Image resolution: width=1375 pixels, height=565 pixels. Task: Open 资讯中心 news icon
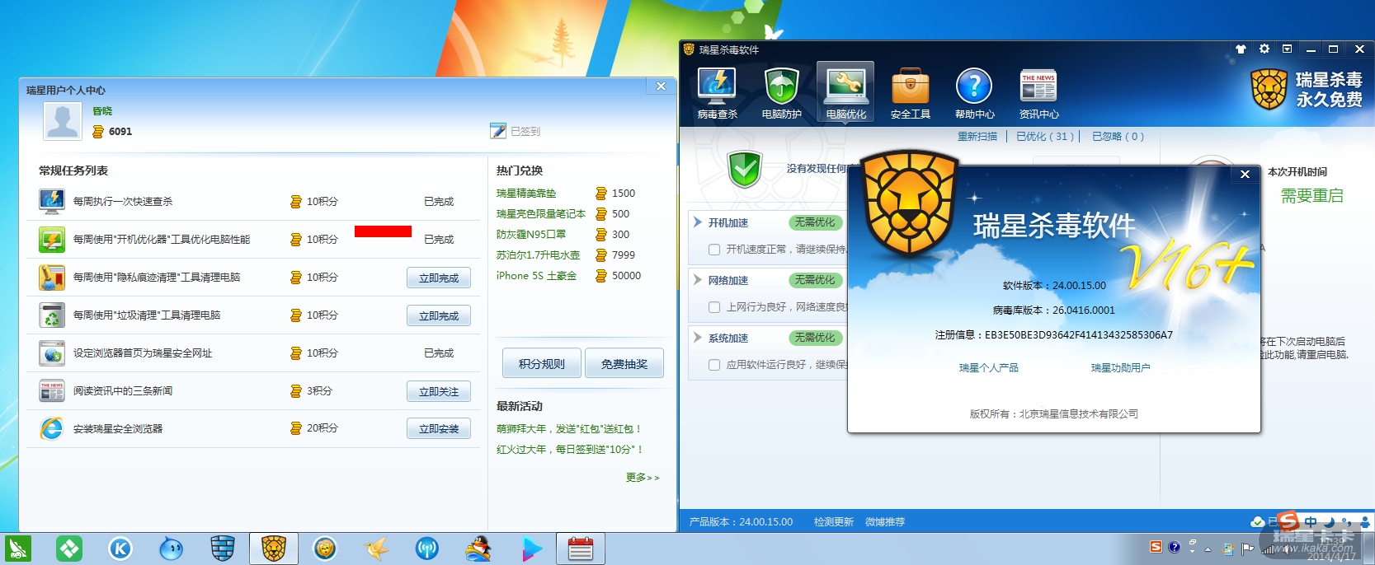click(1038, 93)
